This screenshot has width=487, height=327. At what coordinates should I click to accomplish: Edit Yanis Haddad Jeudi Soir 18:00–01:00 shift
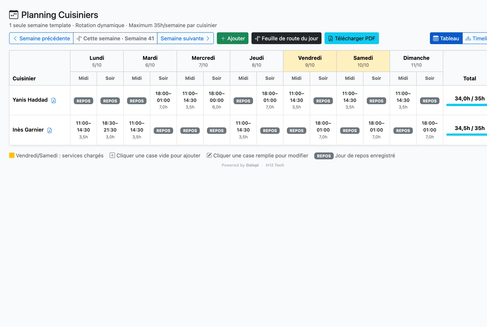[270, 100]
